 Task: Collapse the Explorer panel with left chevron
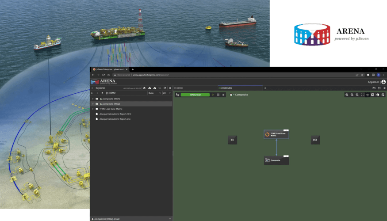[92, 88]
